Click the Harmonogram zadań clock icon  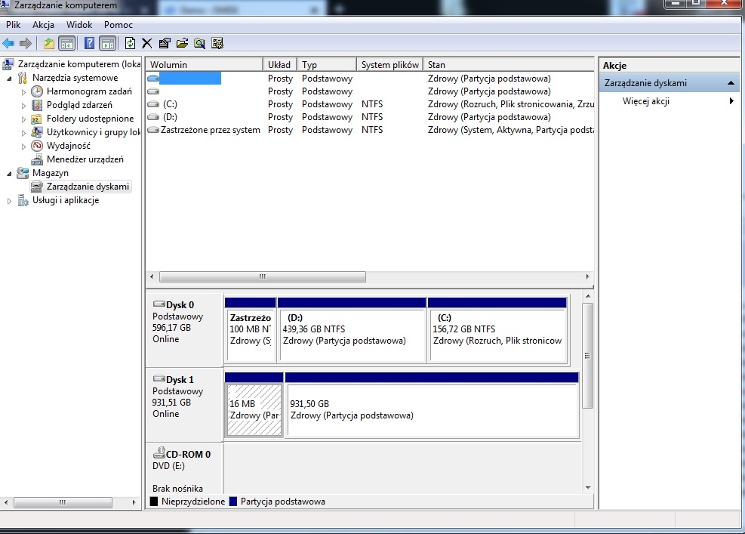pyautogui.click(x=37, y=91)
